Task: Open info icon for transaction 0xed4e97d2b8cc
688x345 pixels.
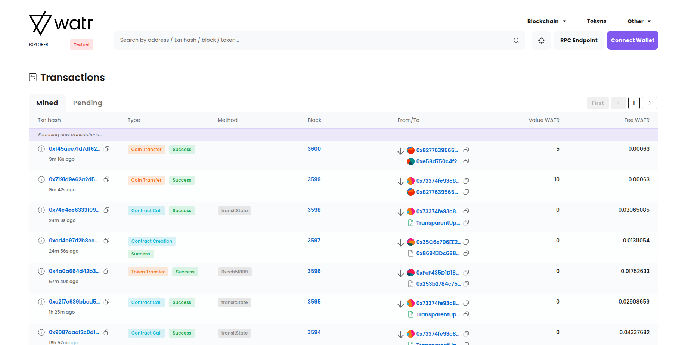Action: pos(41,241)
